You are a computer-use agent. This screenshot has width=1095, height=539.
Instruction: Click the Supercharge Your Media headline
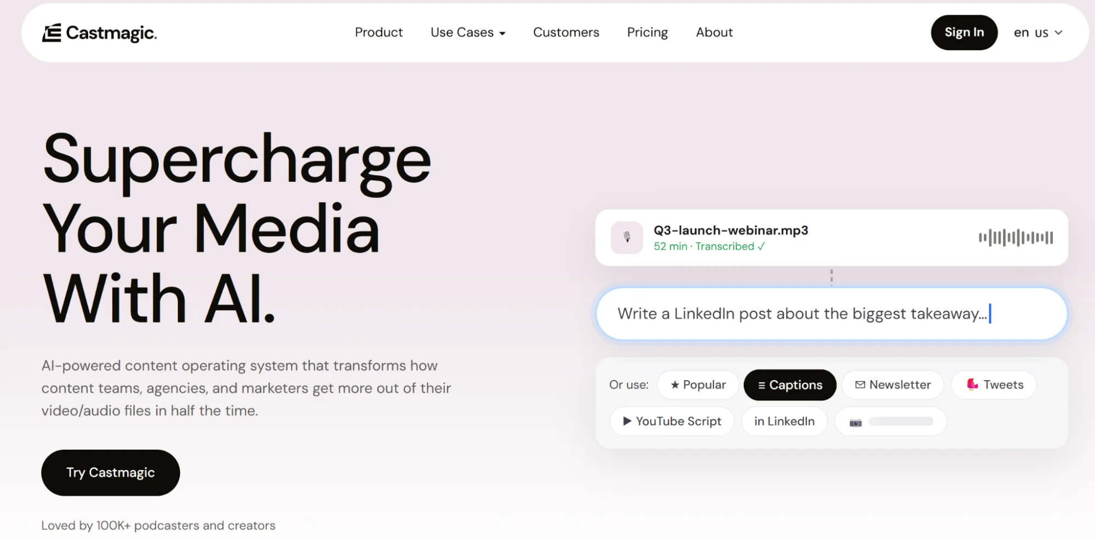click(237, 228)
